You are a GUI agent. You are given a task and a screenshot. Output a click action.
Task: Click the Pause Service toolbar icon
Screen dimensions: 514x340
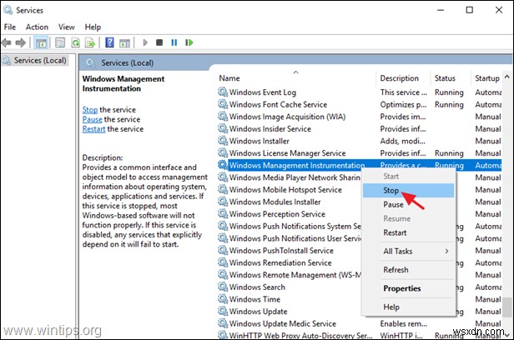point(174,42)
